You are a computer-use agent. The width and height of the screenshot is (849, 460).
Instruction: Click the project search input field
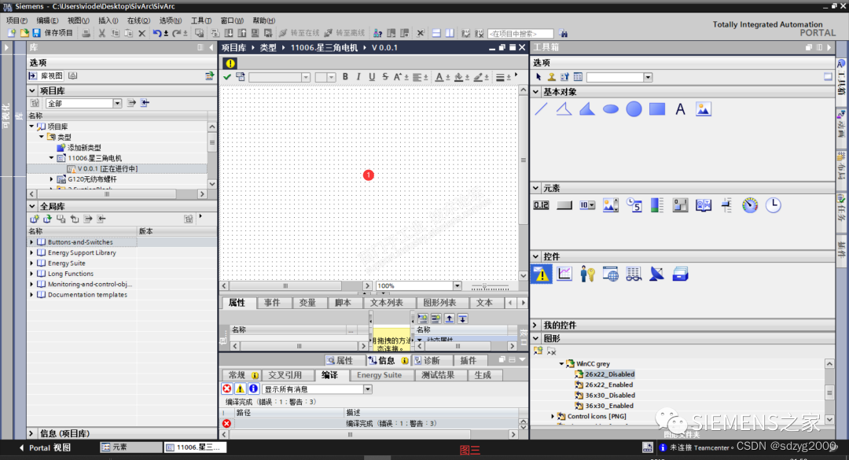pyautogui.click(x=520, y=34)
